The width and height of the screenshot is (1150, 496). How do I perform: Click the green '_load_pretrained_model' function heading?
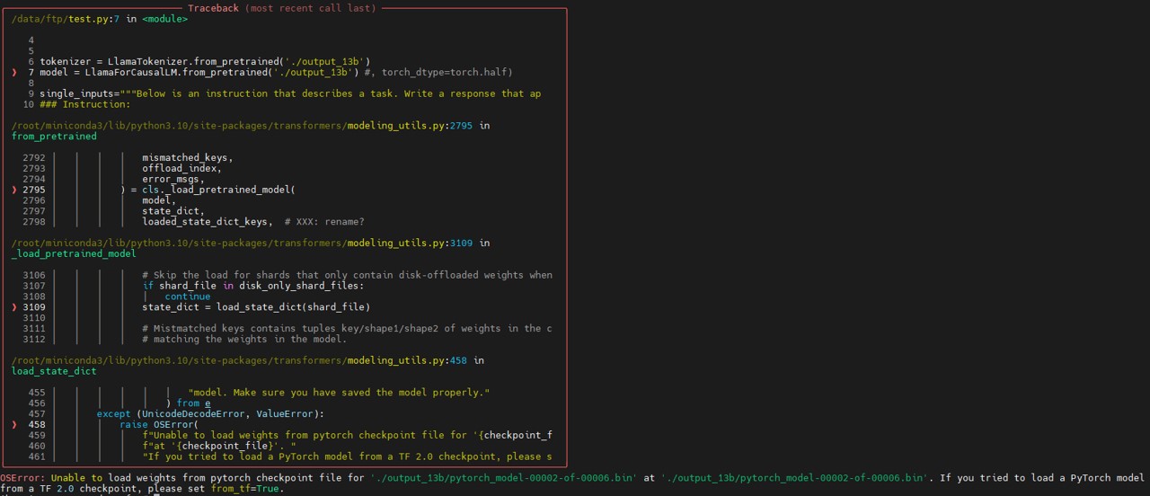[x=74, y=254]
